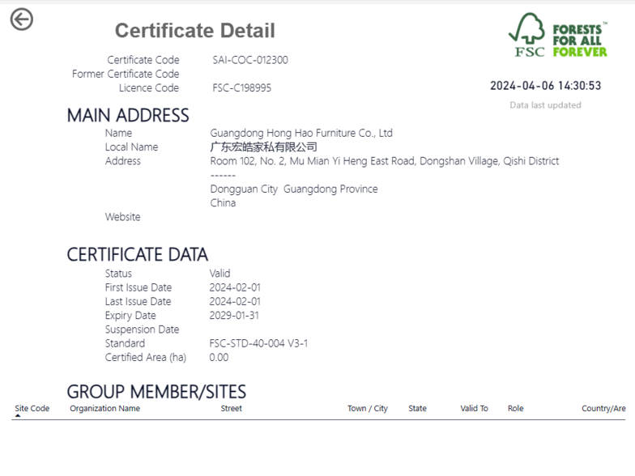Click the 'Forests For All Forever' slogan
Screen dimensions: 635x476
point(579,40)
